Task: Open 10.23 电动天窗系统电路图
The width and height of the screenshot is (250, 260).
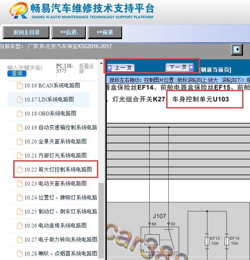Action: pyautogui.click(x=55, y=183)
